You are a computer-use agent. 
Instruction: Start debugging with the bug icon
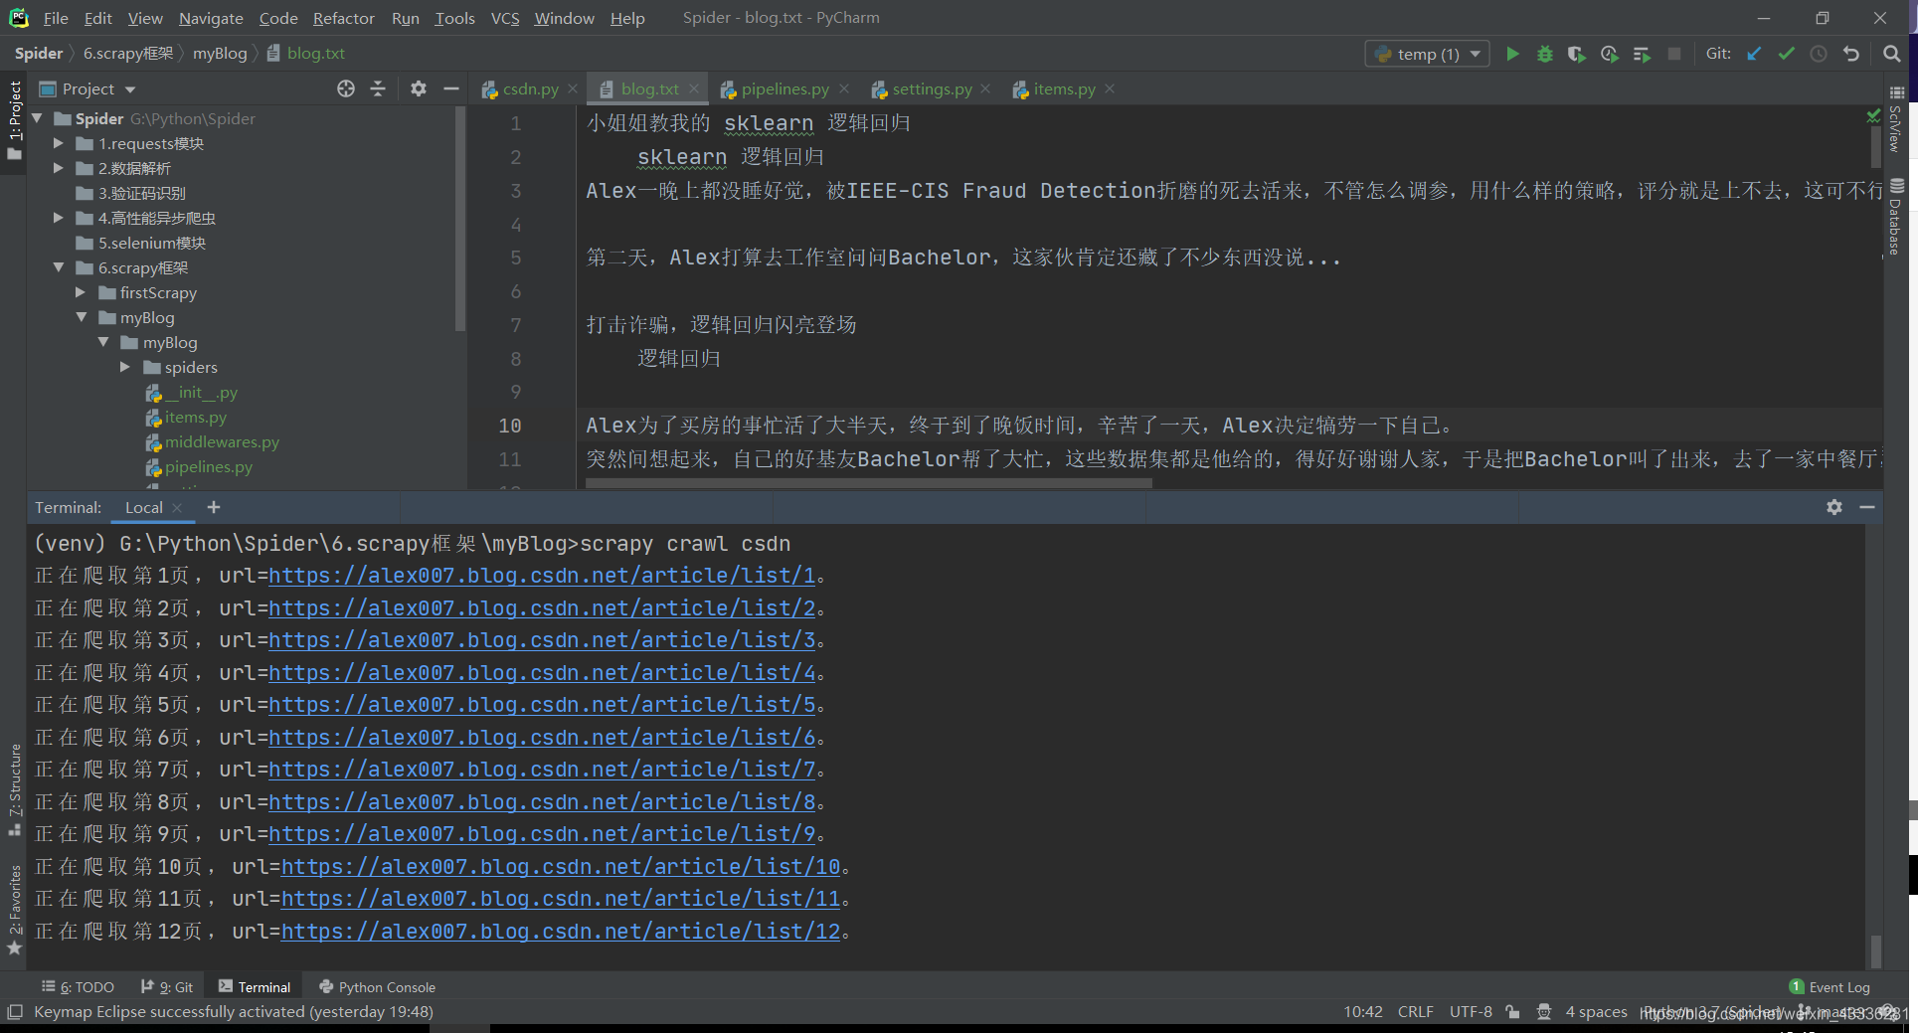point(1545,54)
